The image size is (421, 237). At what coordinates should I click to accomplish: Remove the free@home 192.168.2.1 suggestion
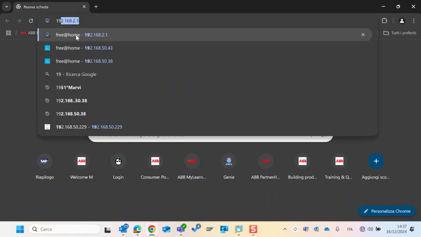tap(363, 35)
